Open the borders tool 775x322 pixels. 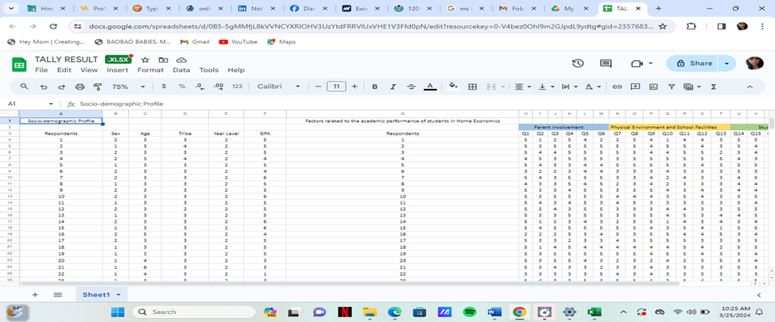coord(472,86)
